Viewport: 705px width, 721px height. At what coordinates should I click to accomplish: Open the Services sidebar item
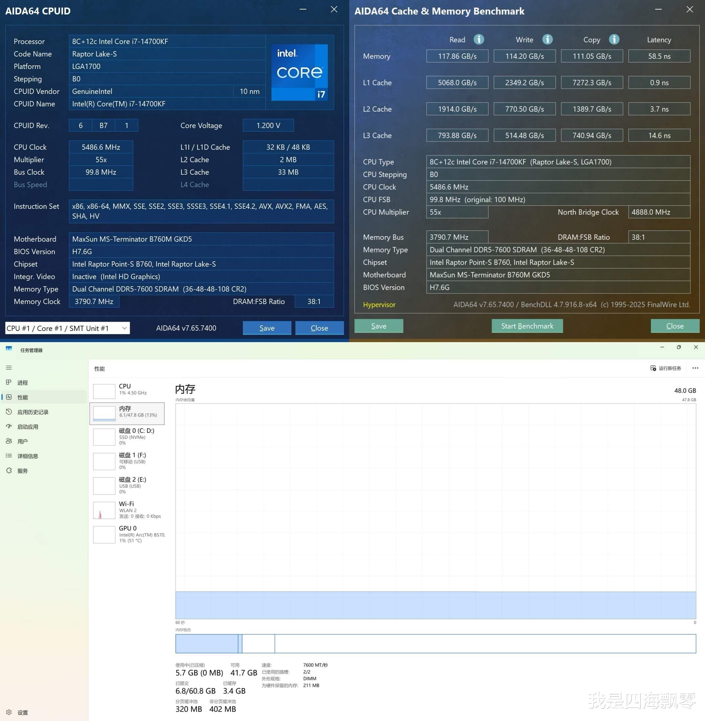click(22, 471)
